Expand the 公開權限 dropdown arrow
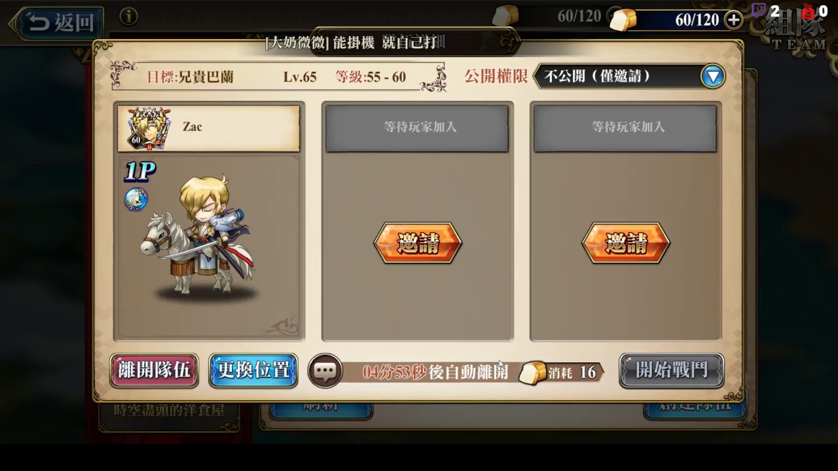This screenshot has width=838, height=471. [712, 77]
